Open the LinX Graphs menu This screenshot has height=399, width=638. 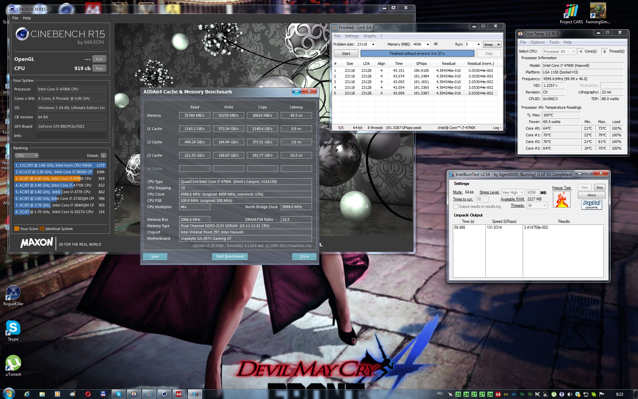[370, 36]
